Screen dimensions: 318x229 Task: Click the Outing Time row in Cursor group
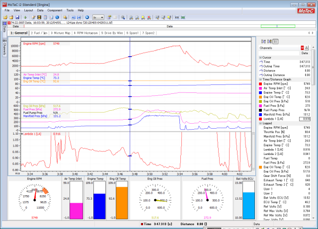(x=285, y=67)
